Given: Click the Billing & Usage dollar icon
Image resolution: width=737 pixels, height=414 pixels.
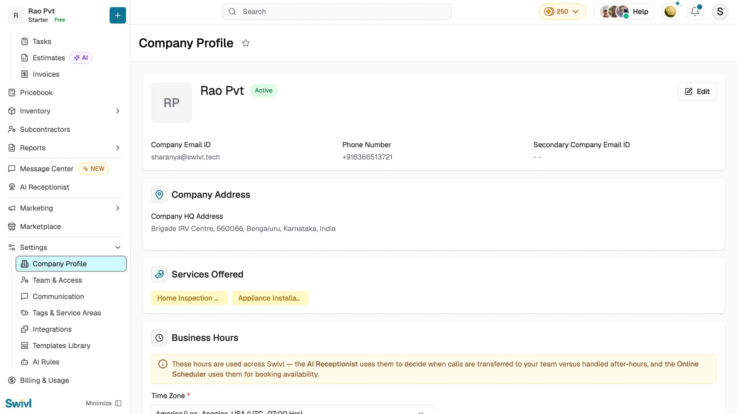Looking at the screenshot, I should pos(12,381).
